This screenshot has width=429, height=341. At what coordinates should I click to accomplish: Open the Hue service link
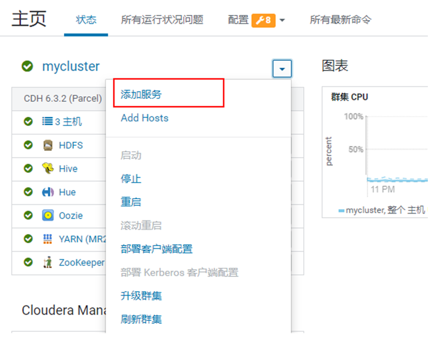67,192
